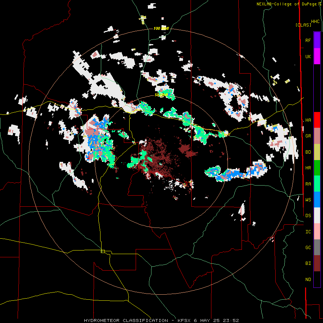Viewport: 323px width, 323px height.
Task: Select the blue WS wet snow swatch
Action: click(317, 200)
